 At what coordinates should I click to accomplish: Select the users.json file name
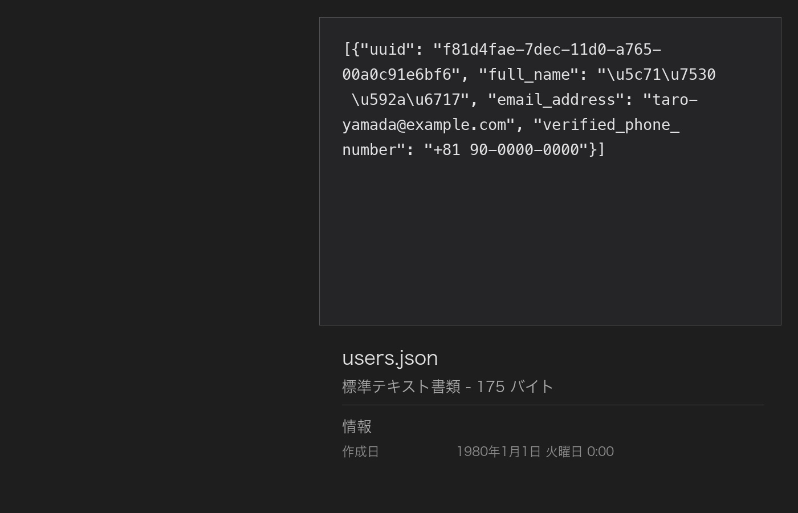click(390, 358)
